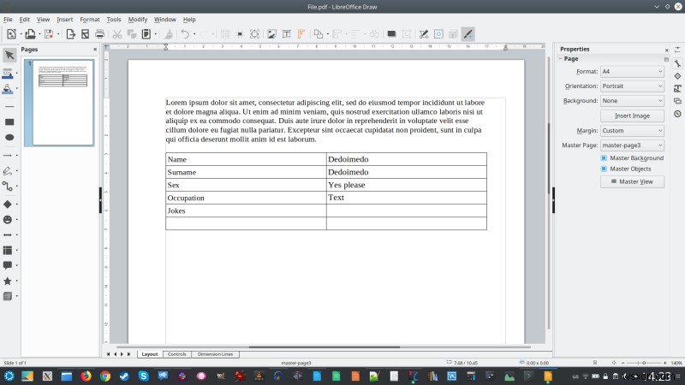This screenshot has height=385, width=685.
Task: Toggle the Show Draw Functions icon
Action: tap(468, 34)
